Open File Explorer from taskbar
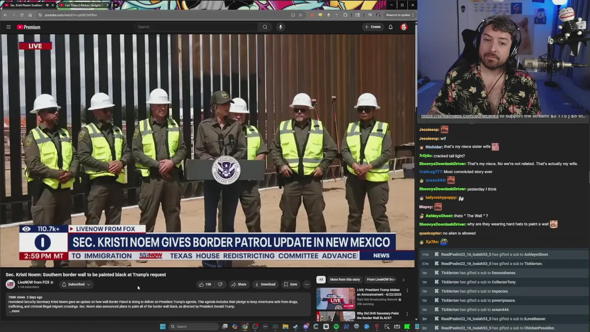The height and width of the screenshot is (332, 590). (x=285, y=326)
